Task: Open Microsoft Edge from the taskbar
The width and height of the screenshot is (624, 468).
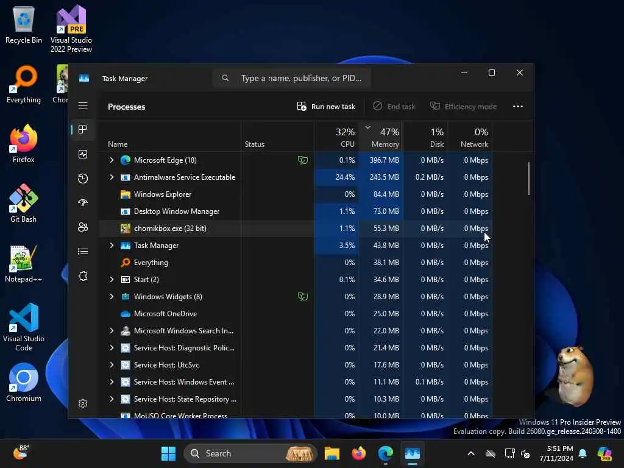Action: (x=385, y=453)
